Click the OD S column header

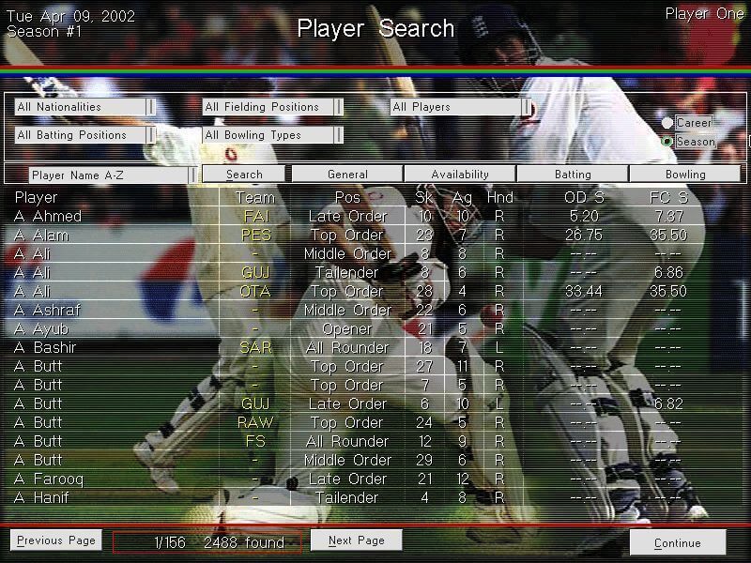(x=584, y=198)
